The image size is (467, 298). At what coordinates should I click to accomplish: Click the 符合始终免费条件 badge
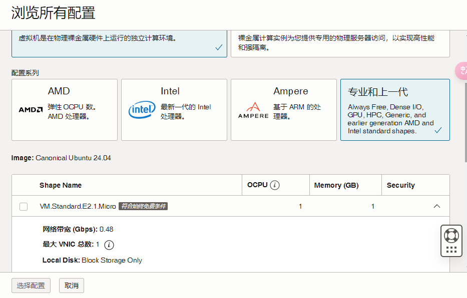[143, 206]
